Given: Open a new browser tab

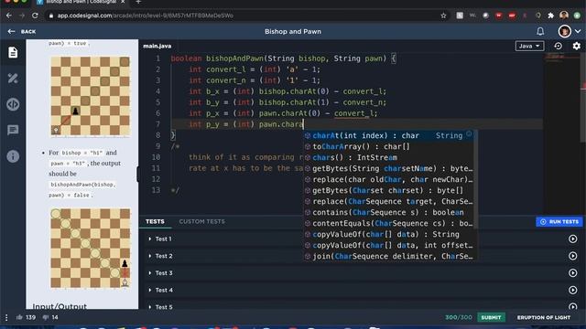Looking at the screenshot, I should tap(138, 2).
